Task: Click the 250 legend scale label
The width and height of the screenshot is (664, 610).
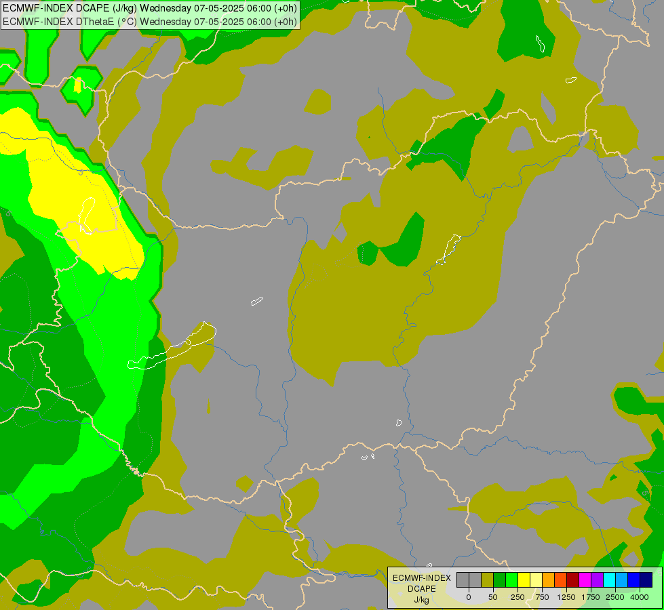Action: tap(517, 597)
